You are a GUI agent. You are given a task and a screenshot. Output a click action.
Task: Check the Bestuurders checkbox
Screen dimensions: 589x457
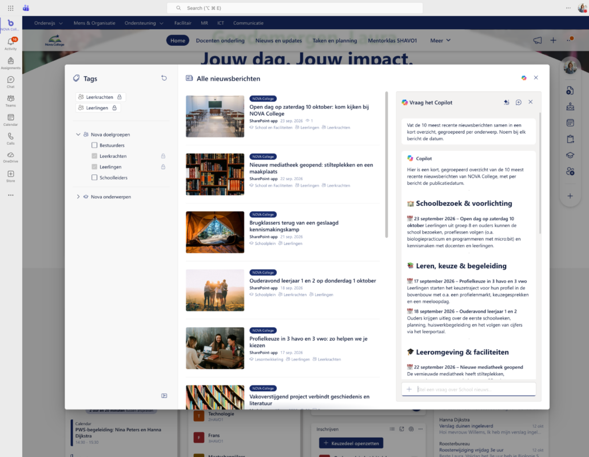coord(94,145)
